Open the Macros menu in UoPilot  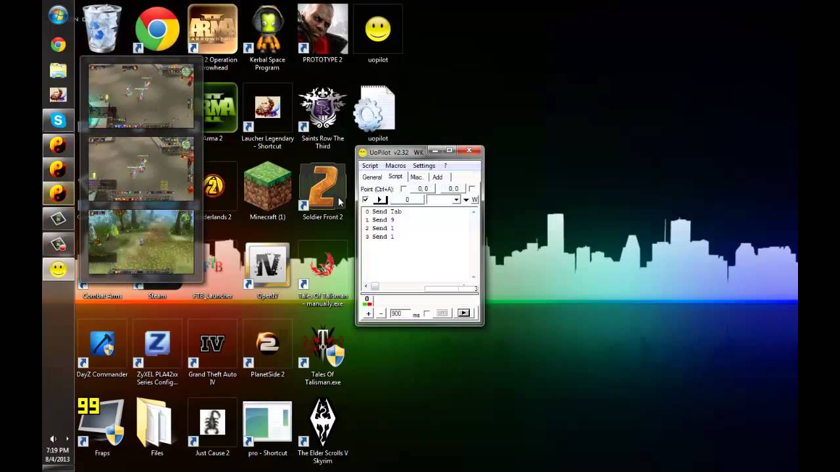pos(396,166)
